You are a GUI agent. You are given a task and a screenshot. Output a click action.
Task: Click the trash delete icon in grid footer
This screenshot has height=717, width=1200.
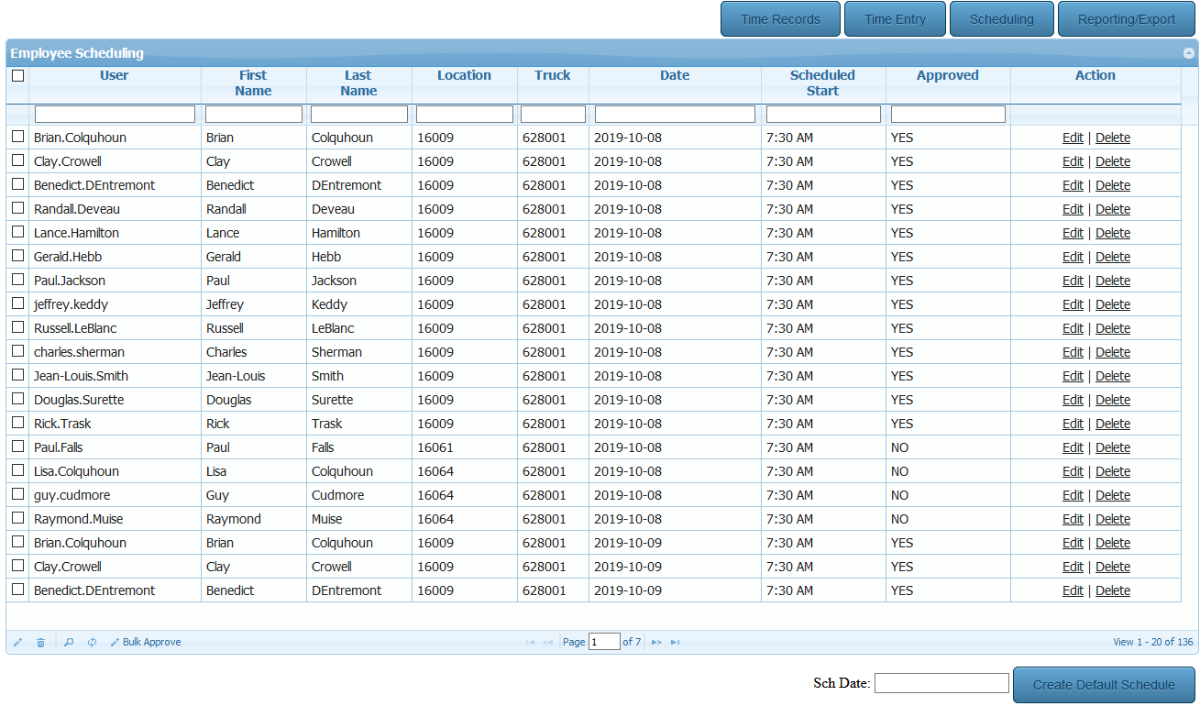[40, 643]
